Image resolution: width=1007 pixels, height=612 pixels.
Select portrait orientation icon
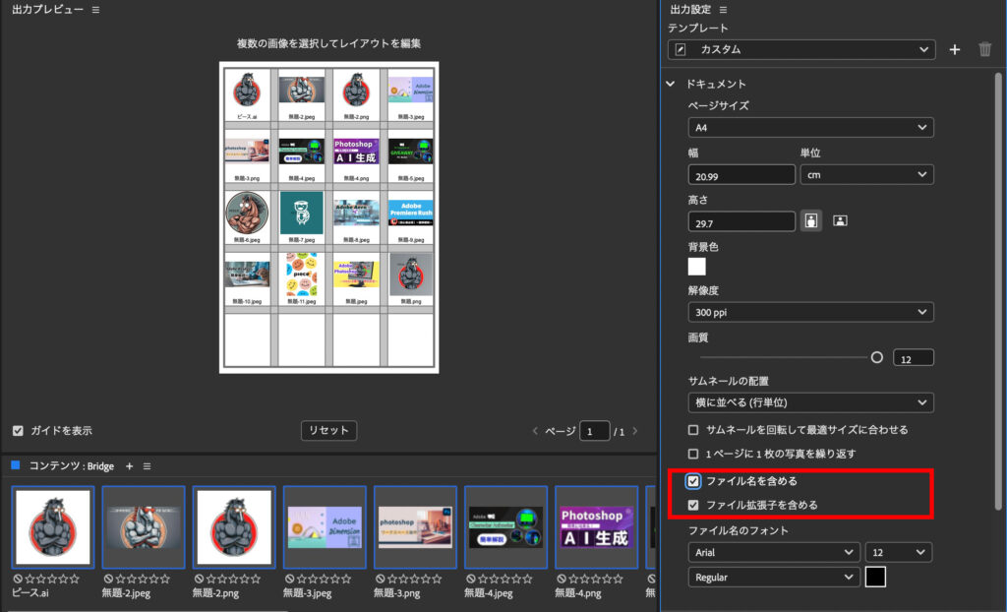pyautogui.click(x=811, y=220)
